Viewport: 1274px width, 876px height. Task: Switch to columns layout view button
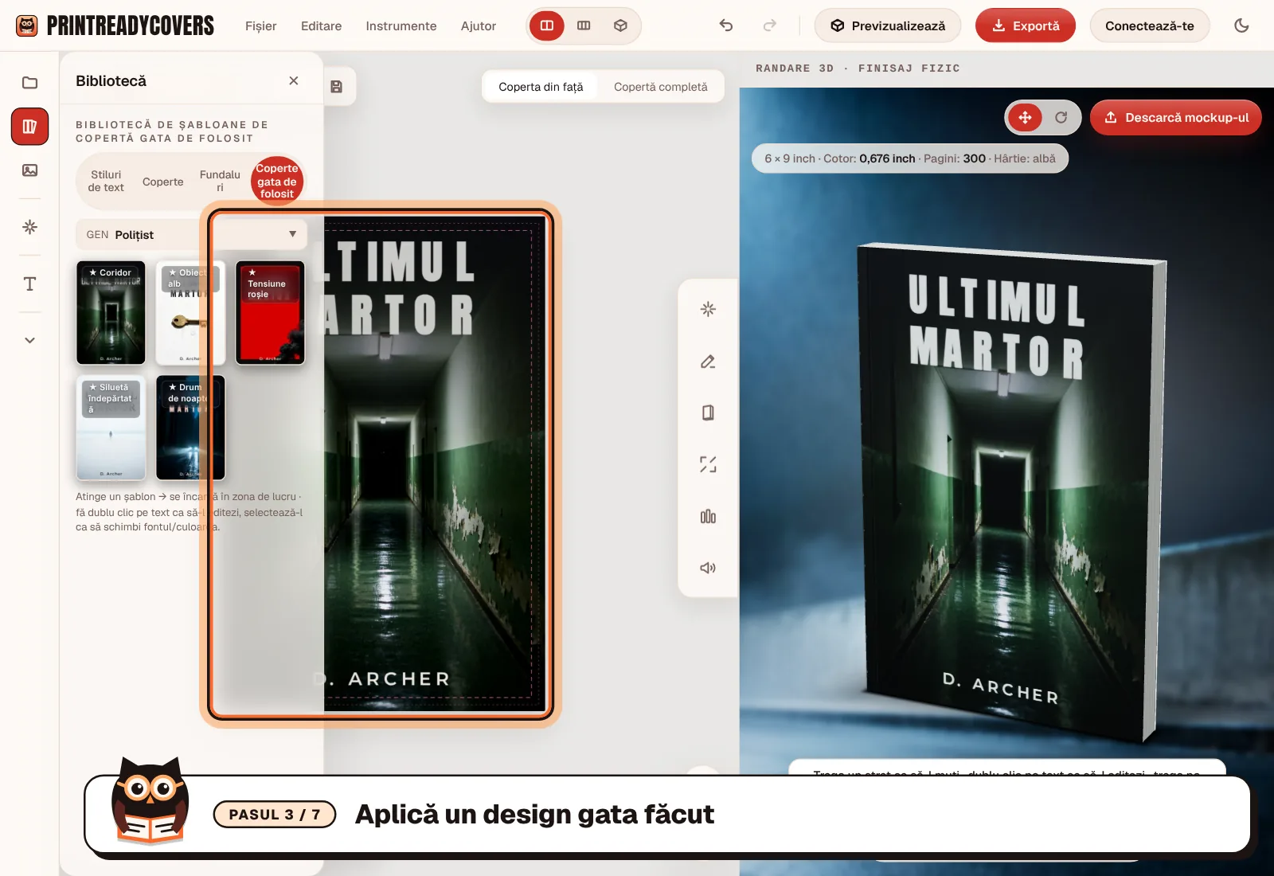click(584, 25)
